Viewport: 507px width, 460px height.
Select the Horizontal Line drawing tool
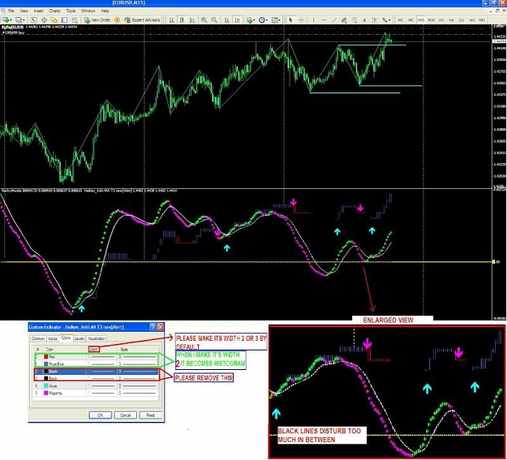(324, 20)
